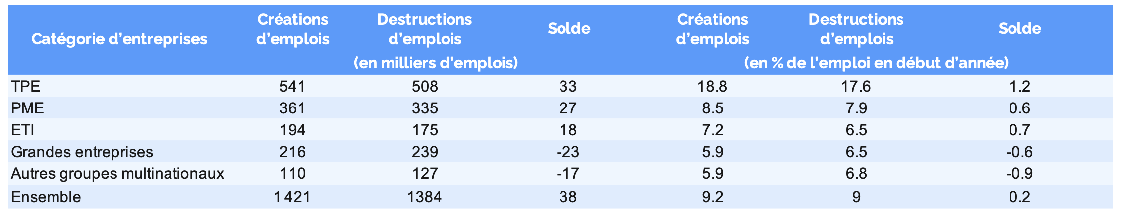Click the TPE job destructions value 508
Image resolution: width=1122 pixels, height=215 pixels.
425,87
